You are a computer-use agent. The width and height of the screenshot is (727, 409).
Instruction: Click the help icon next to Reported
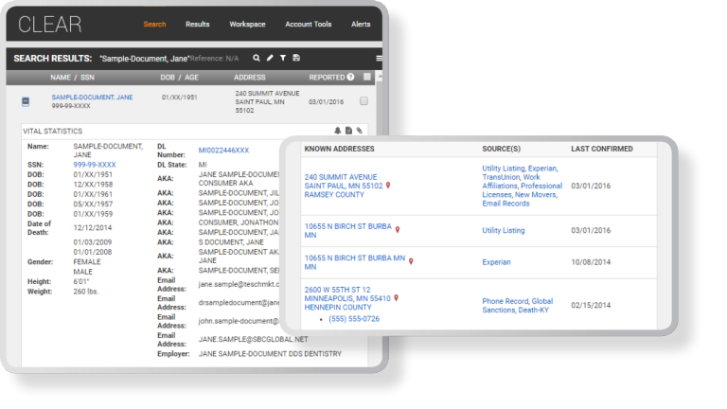(x=351, y=77)
